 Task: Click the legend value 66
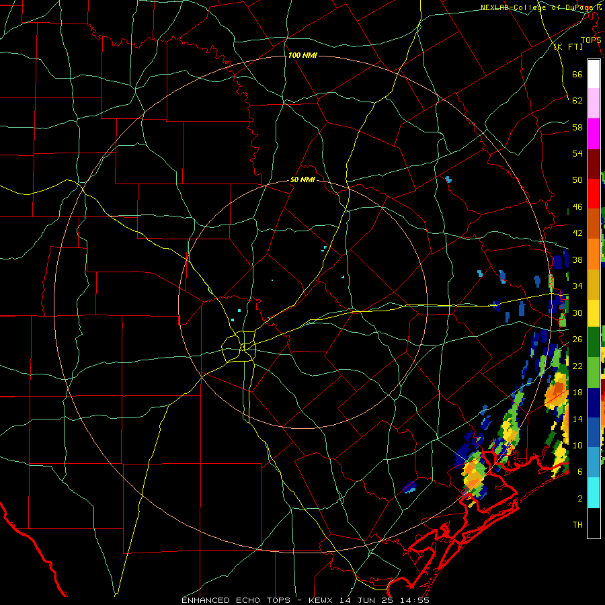pyautogui.click(x=577, y=74)
